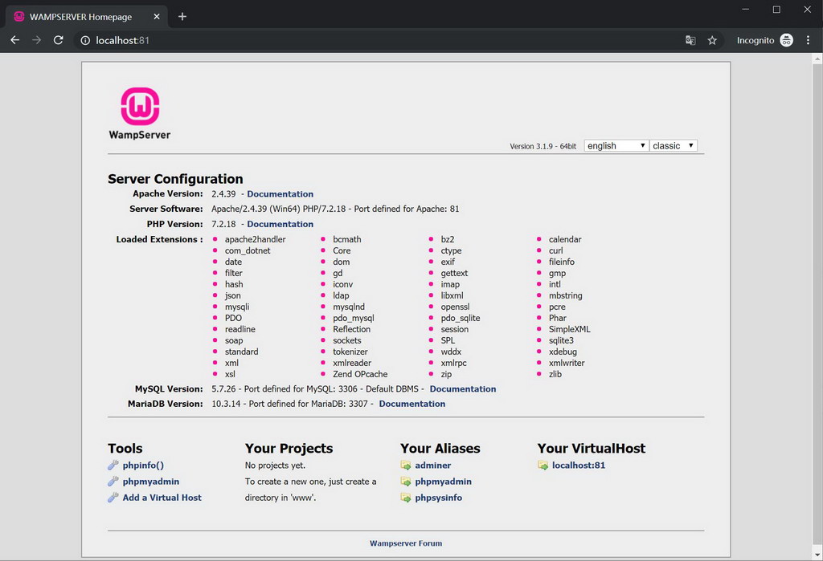The width and height of the screenshot is (823, 561).
Task: Click the Your Projects heading
Action: point(289,449)
